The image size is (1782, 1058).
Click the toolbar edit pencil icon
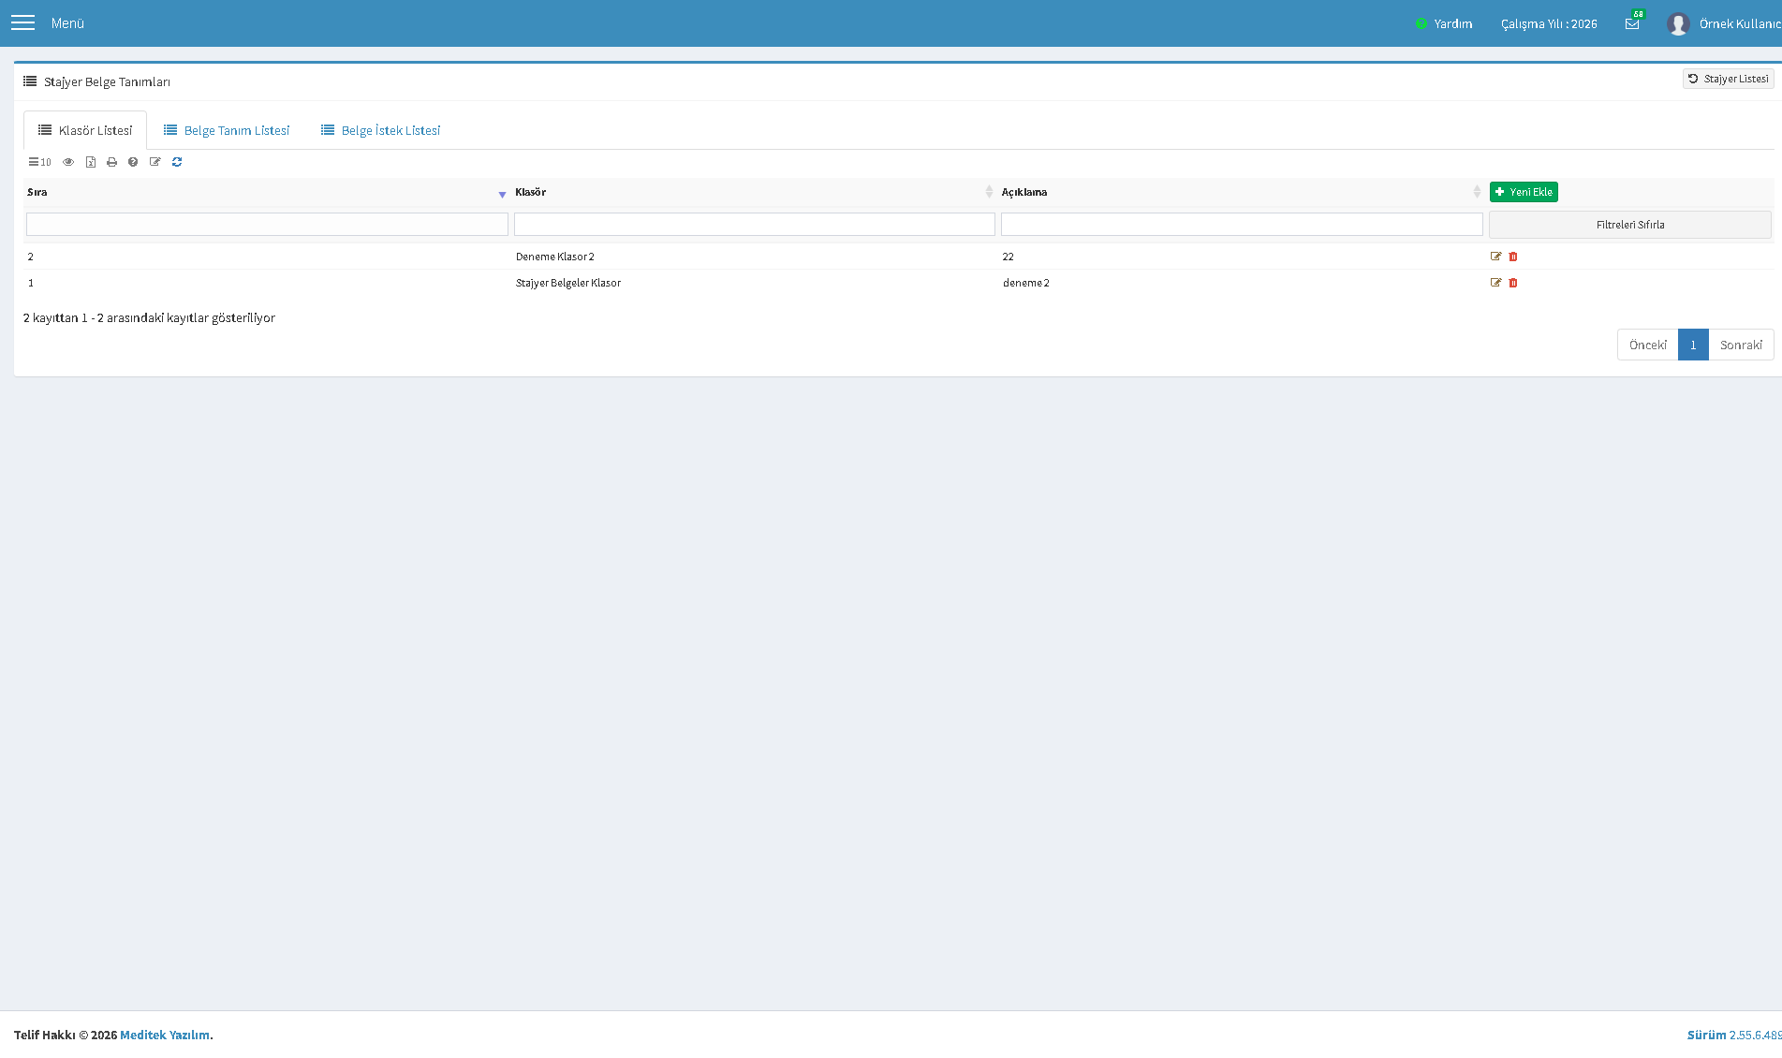pos(155,162)
